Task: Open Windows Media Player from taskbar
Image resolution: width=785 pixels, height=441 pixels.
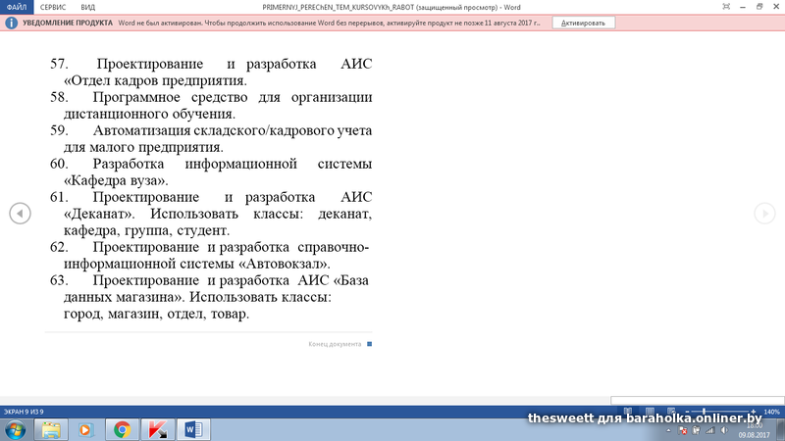Action: coord(85,429)
